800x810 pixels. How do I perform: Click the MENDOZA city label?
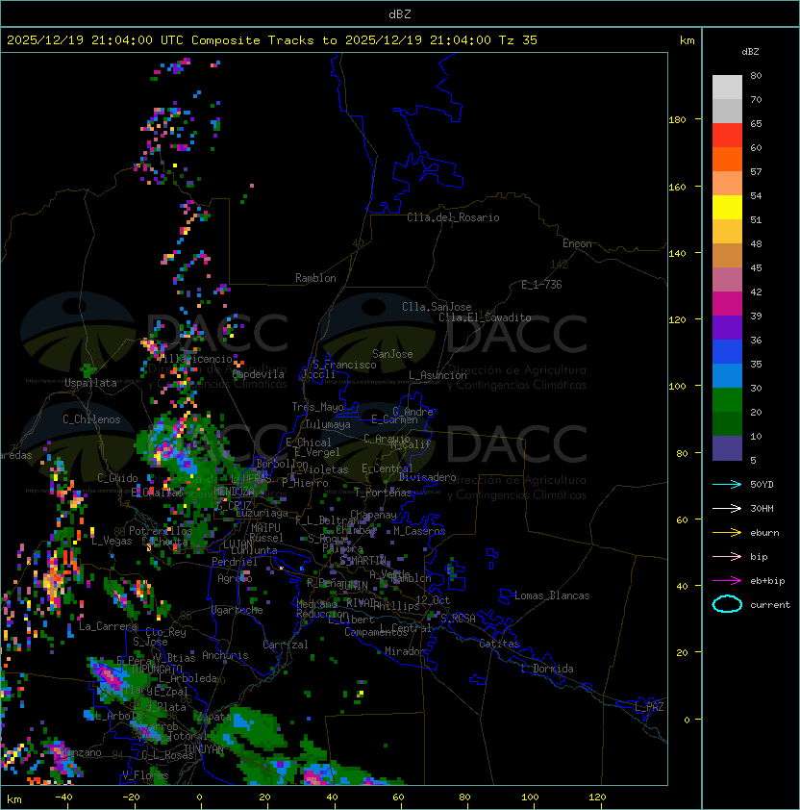tap(234, 491)
